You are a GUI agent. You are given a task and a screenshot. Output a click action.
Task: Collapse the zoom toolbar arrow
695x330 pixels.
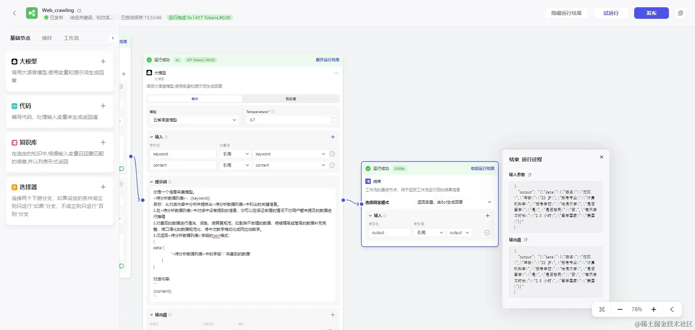click(x=672, y=309)
